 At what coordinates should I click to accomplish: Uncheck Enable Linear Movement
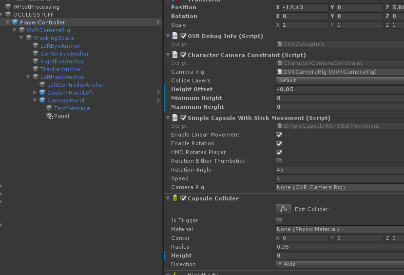pyautogui.click(x=279, y=135)
